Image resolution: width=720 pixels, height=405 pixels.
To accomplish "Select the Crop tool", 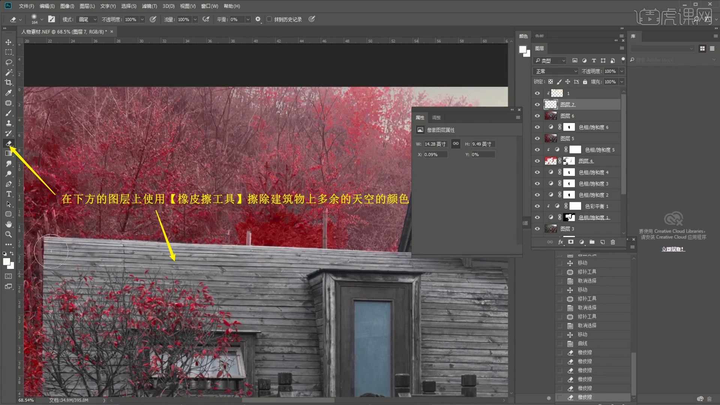I will pyautogui.click(x=9, y=82).
